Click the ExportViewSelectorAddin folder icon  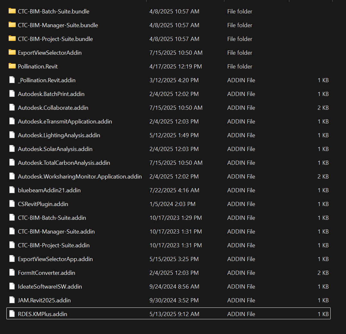coord(12,52)
